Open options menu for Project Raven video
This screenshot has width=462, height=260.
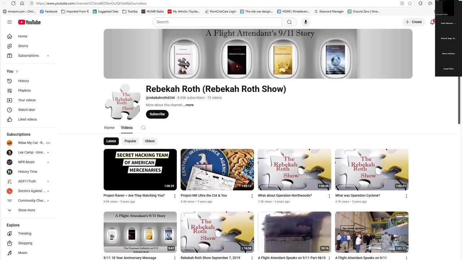click(x=175, y=196)
